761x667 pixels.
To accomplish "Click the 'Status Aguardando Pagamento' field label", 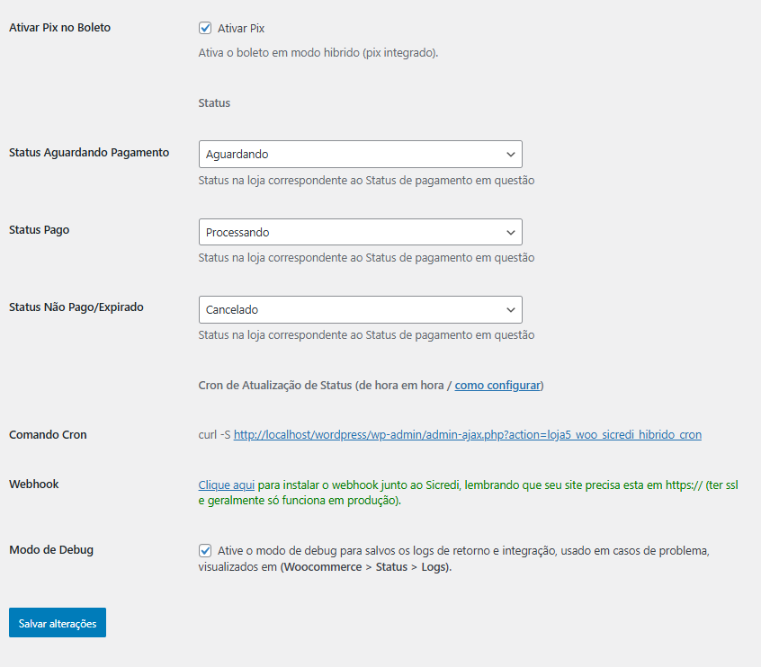I will (x=89, y=153).
